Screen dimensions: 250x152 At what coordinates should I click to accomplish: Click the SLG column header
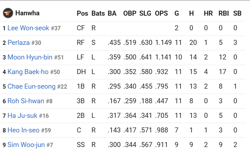click(145, 14)
